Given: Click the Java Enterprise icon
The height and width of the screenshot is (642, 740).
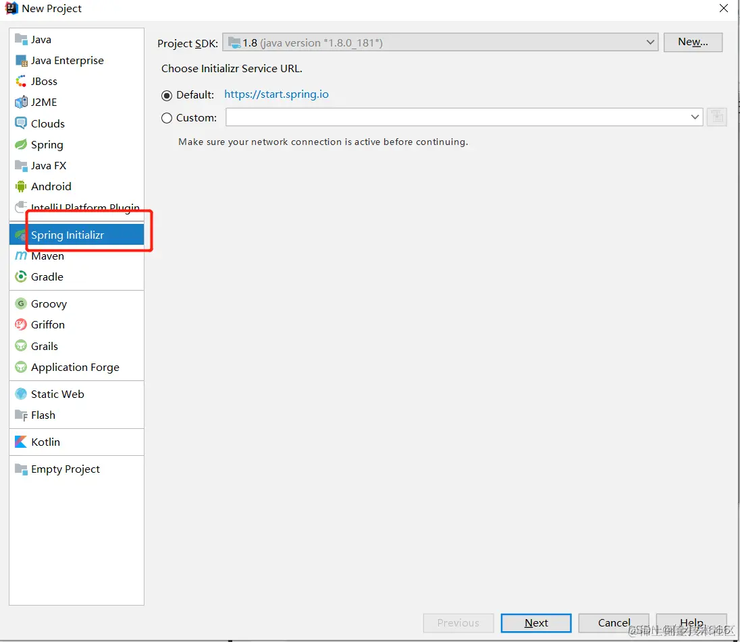Looking at the screenshot, I should [x=21, y=60].
